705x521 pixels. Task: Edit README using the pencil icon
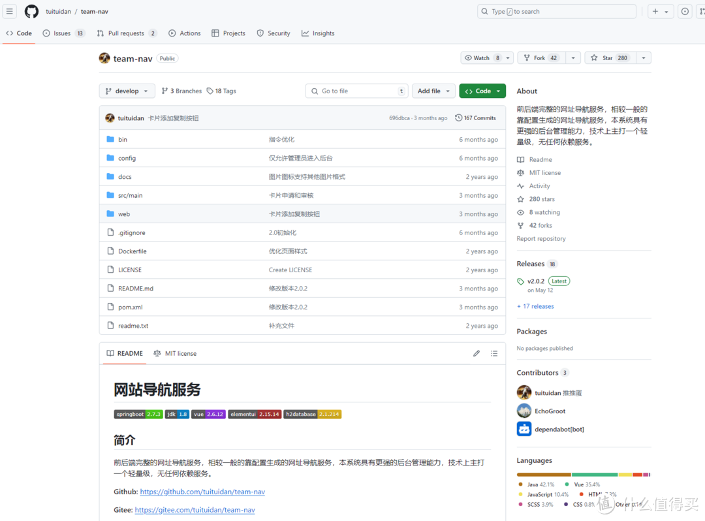point(477,353)
